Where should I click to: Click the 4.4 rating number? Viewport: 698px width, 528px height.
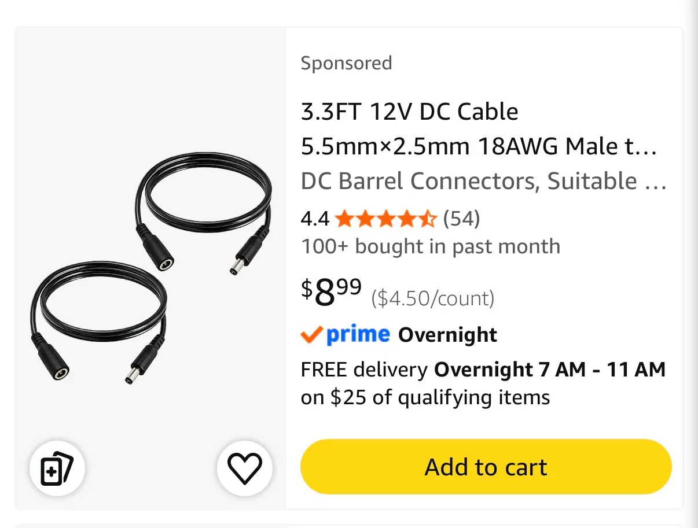pyautogui.click(x=315, y=219)
